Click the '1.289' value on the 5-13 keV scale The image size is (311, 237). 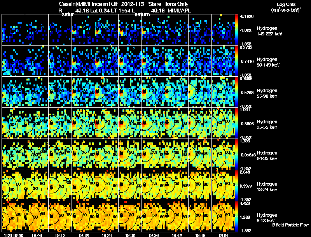tap(245, 217)
